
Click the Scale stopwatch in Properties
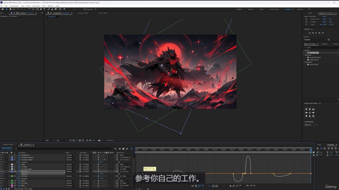(306, 24)
